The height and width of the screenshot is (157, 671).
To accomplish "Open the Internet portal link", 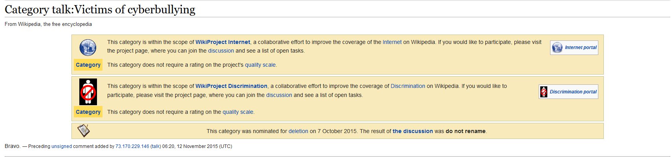I will coord(581,47).
